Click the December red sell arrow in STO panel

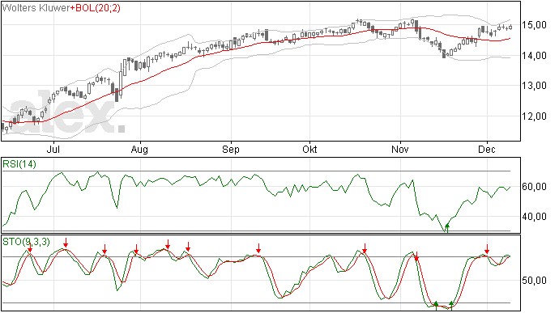pyautogui.click(x=487, y=249)
